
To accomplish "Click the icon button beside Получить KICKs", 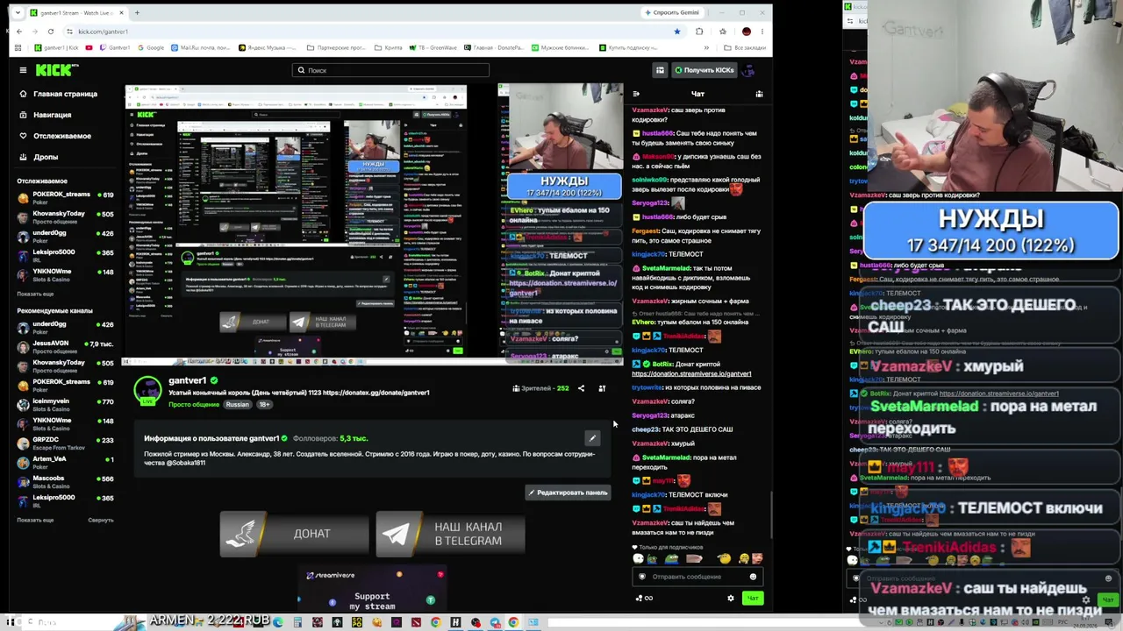I will click(660, 70).
